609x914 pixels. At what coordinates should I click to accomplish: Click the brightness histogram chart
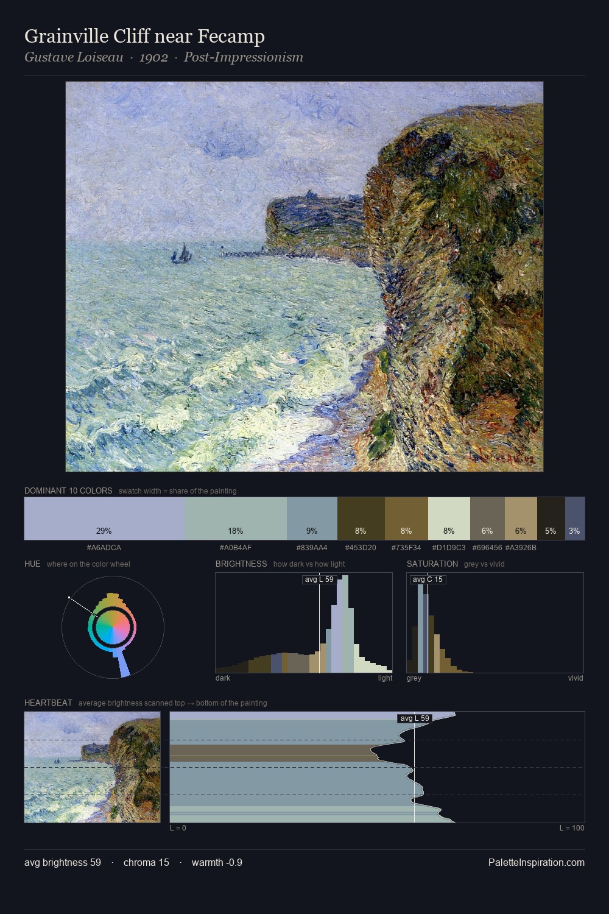[x=304, y=623]
